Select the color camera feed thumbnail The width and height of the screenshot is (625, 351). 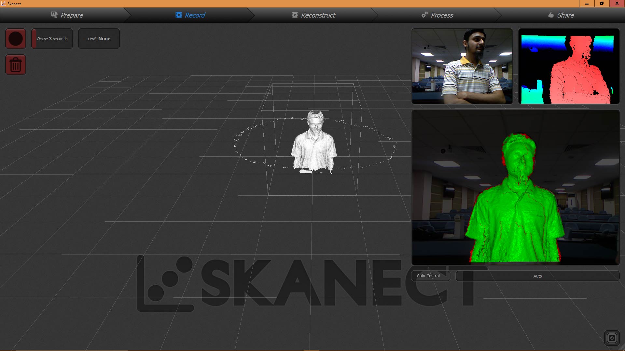tap(462, 66)
